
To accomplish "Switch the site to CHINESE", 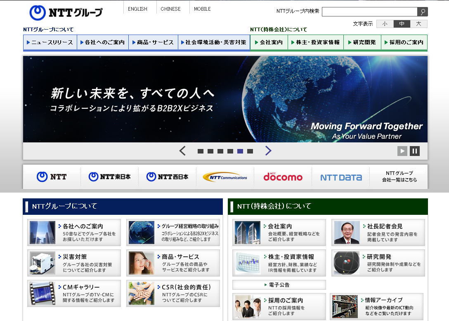I will (x=170, y=9).
